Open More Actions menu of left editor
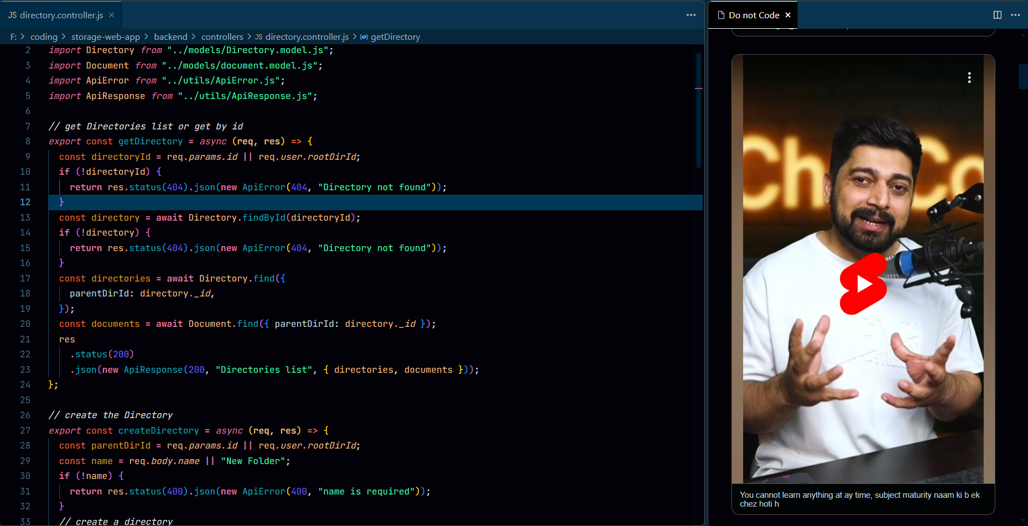The width and height of the screenshot is (1028, 526). point(690,15)
